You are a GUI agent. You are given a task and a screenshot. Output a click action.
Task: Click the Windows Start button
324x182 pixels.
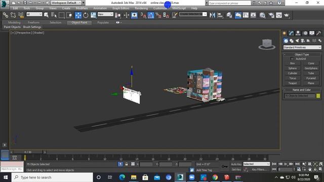point(6,177)
